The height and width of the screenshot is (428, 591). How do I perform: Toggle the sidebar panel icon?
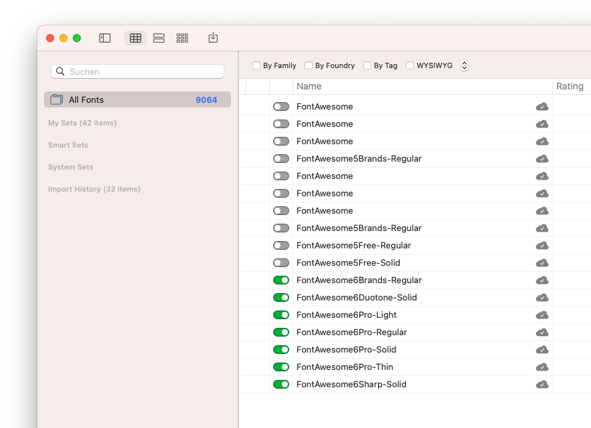click(105, 38)
